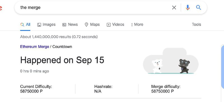Switch to the All results tab
Viewport: 224px width, 102px height.
[x=25, y=24]
